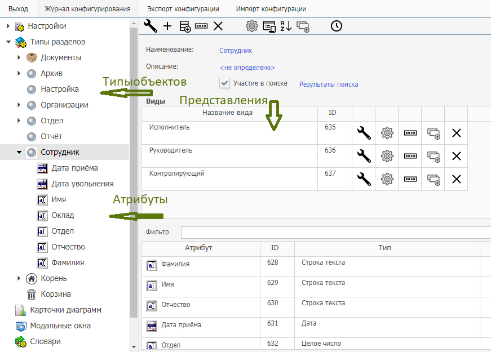Click wrench icon in Исполнитель row
Viewport: 491px width, 352px height.
click(x=364, y=133)
